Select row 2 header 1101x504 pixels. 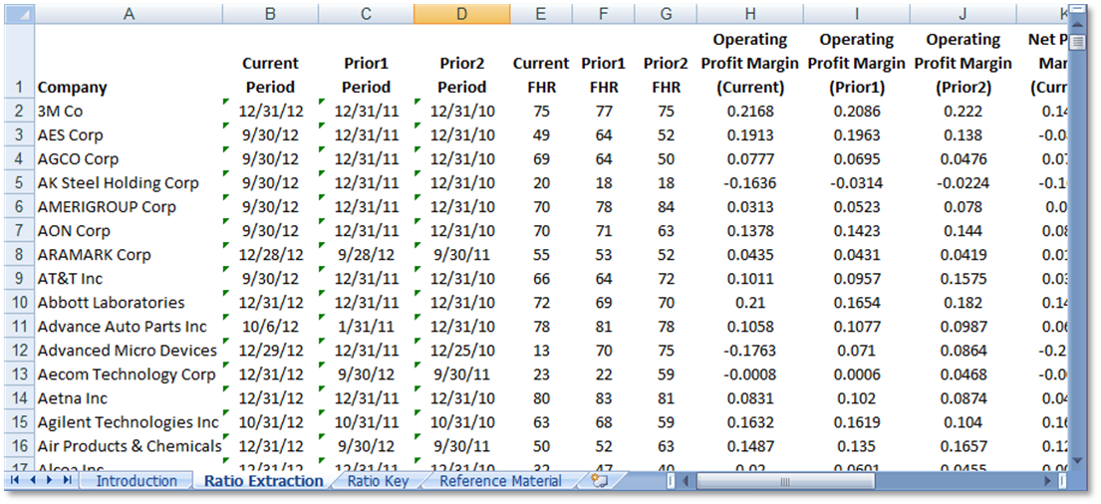(x=19, y=111)
